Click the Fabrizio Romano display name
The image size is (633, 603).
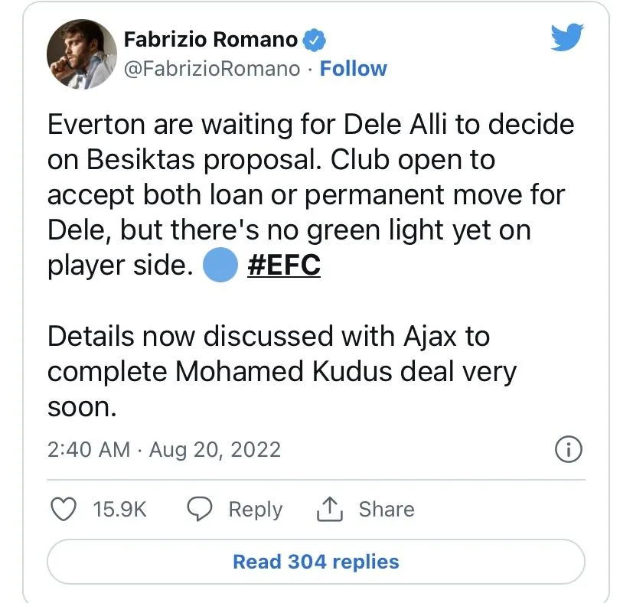coord(211,38)
